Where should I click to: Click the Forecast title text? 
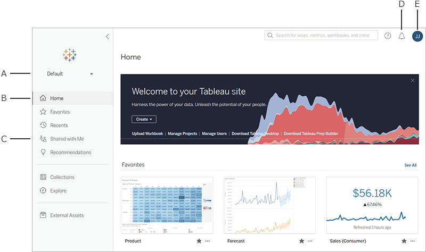tap(236, 241)
